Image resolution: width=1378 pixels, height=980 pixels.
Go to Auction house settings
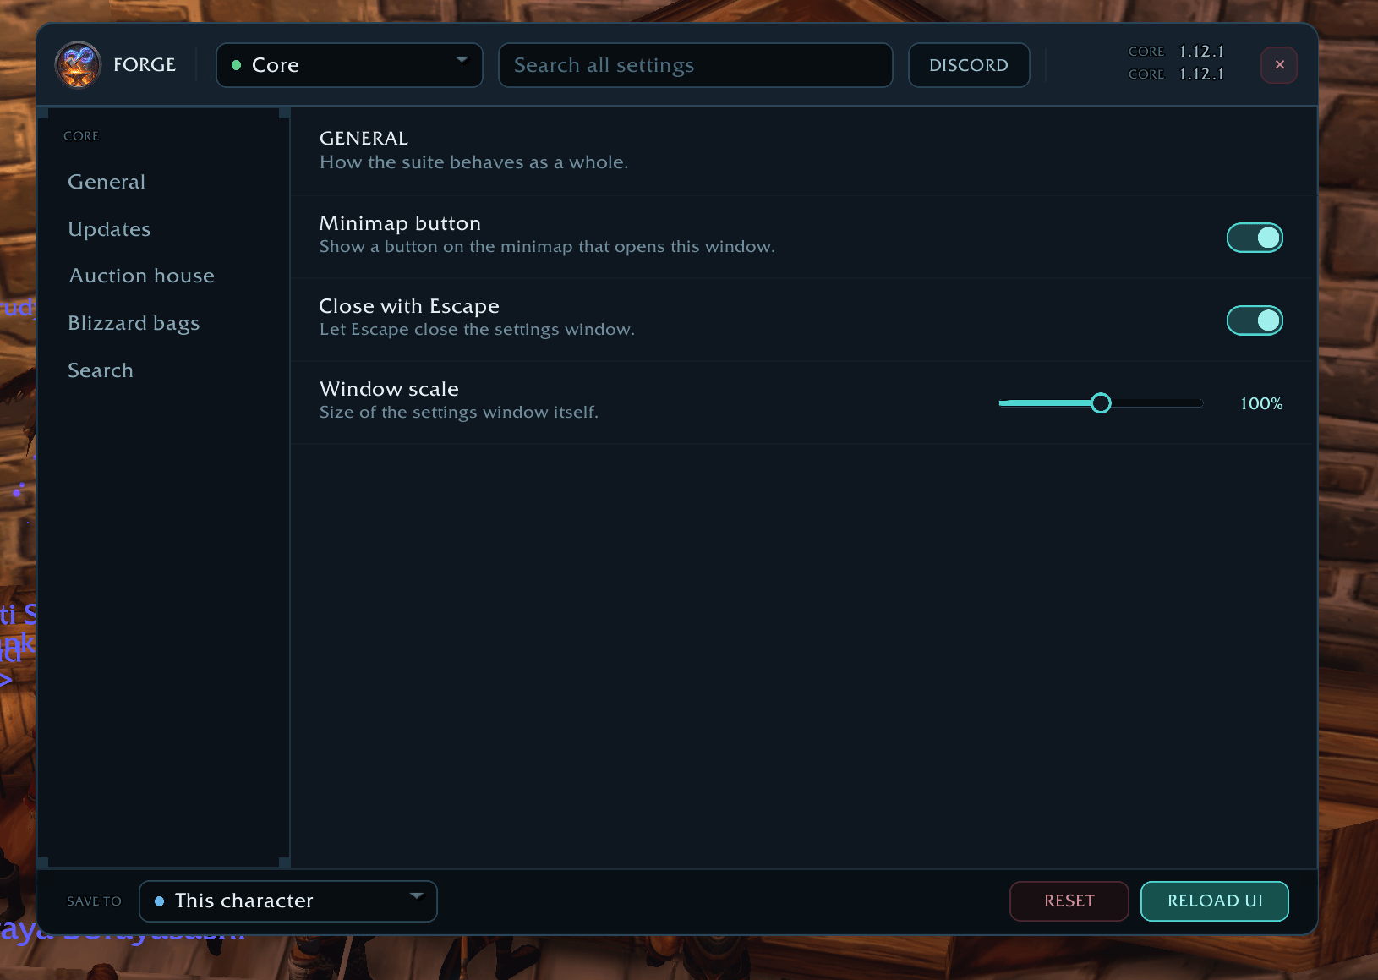click(x=141, y=276)
